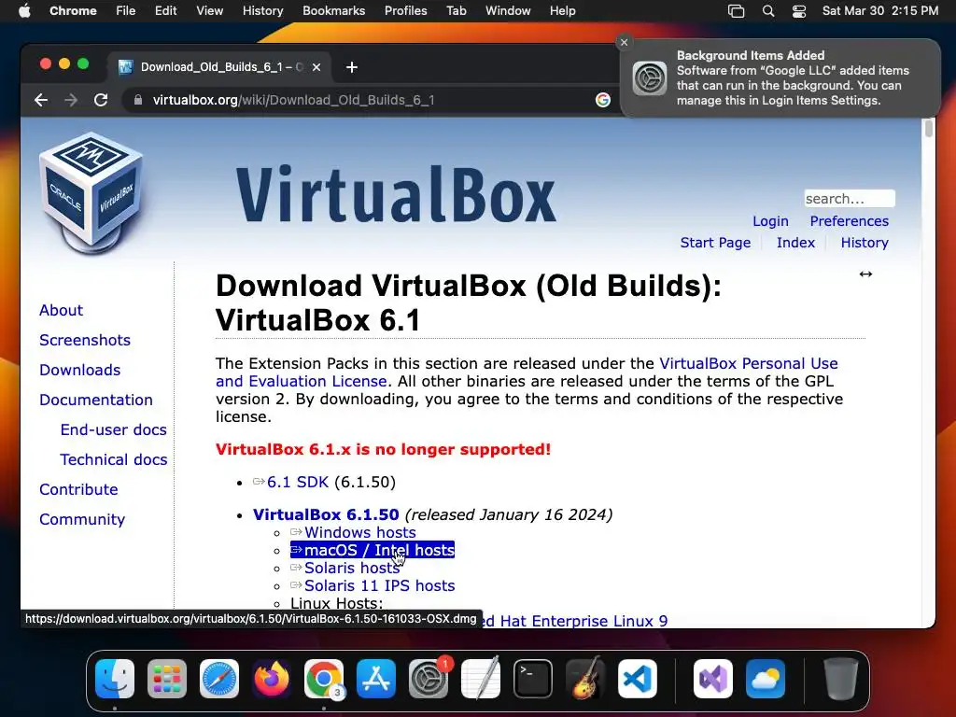Launch Firefox from the Dock
The height and width of the screenshot is (717, 956).
point(272,679)
